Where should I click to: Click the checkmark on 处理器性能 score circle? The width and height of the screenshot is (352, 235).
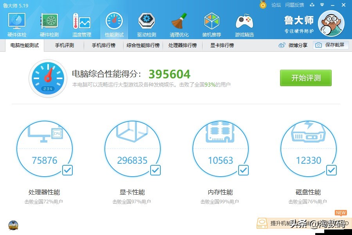(67, 170)
